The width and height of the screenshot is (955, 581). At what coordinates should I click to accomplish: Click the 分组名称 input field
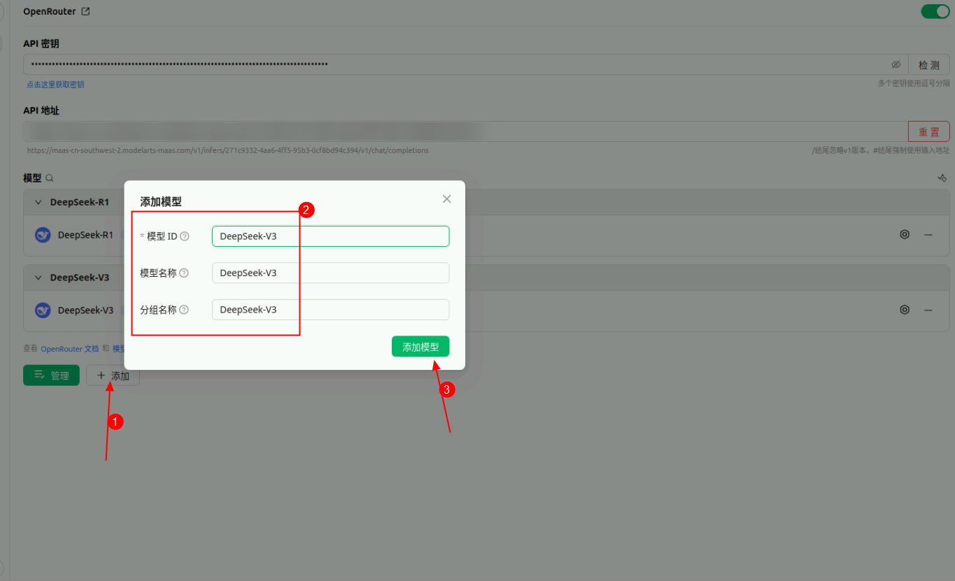[x=330, y=310]
